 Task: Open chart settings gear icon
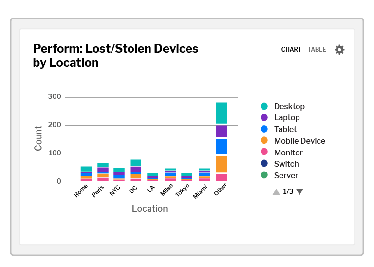(x=339, y=50)
